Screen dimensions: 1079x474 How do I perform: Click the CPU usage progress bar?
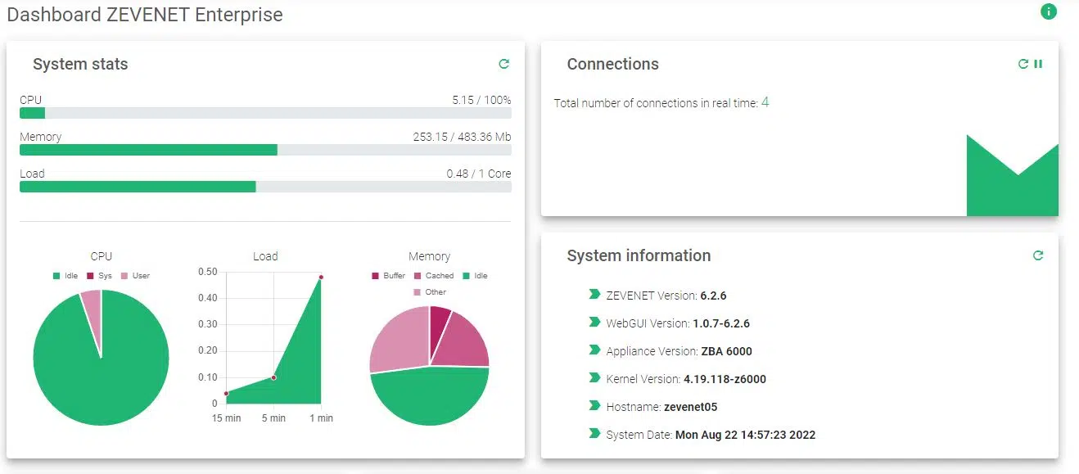(265, 113)
